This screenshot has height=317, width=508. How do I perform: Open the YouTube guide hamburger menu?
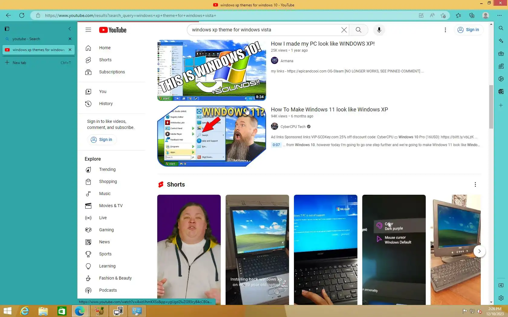(88, 30)
